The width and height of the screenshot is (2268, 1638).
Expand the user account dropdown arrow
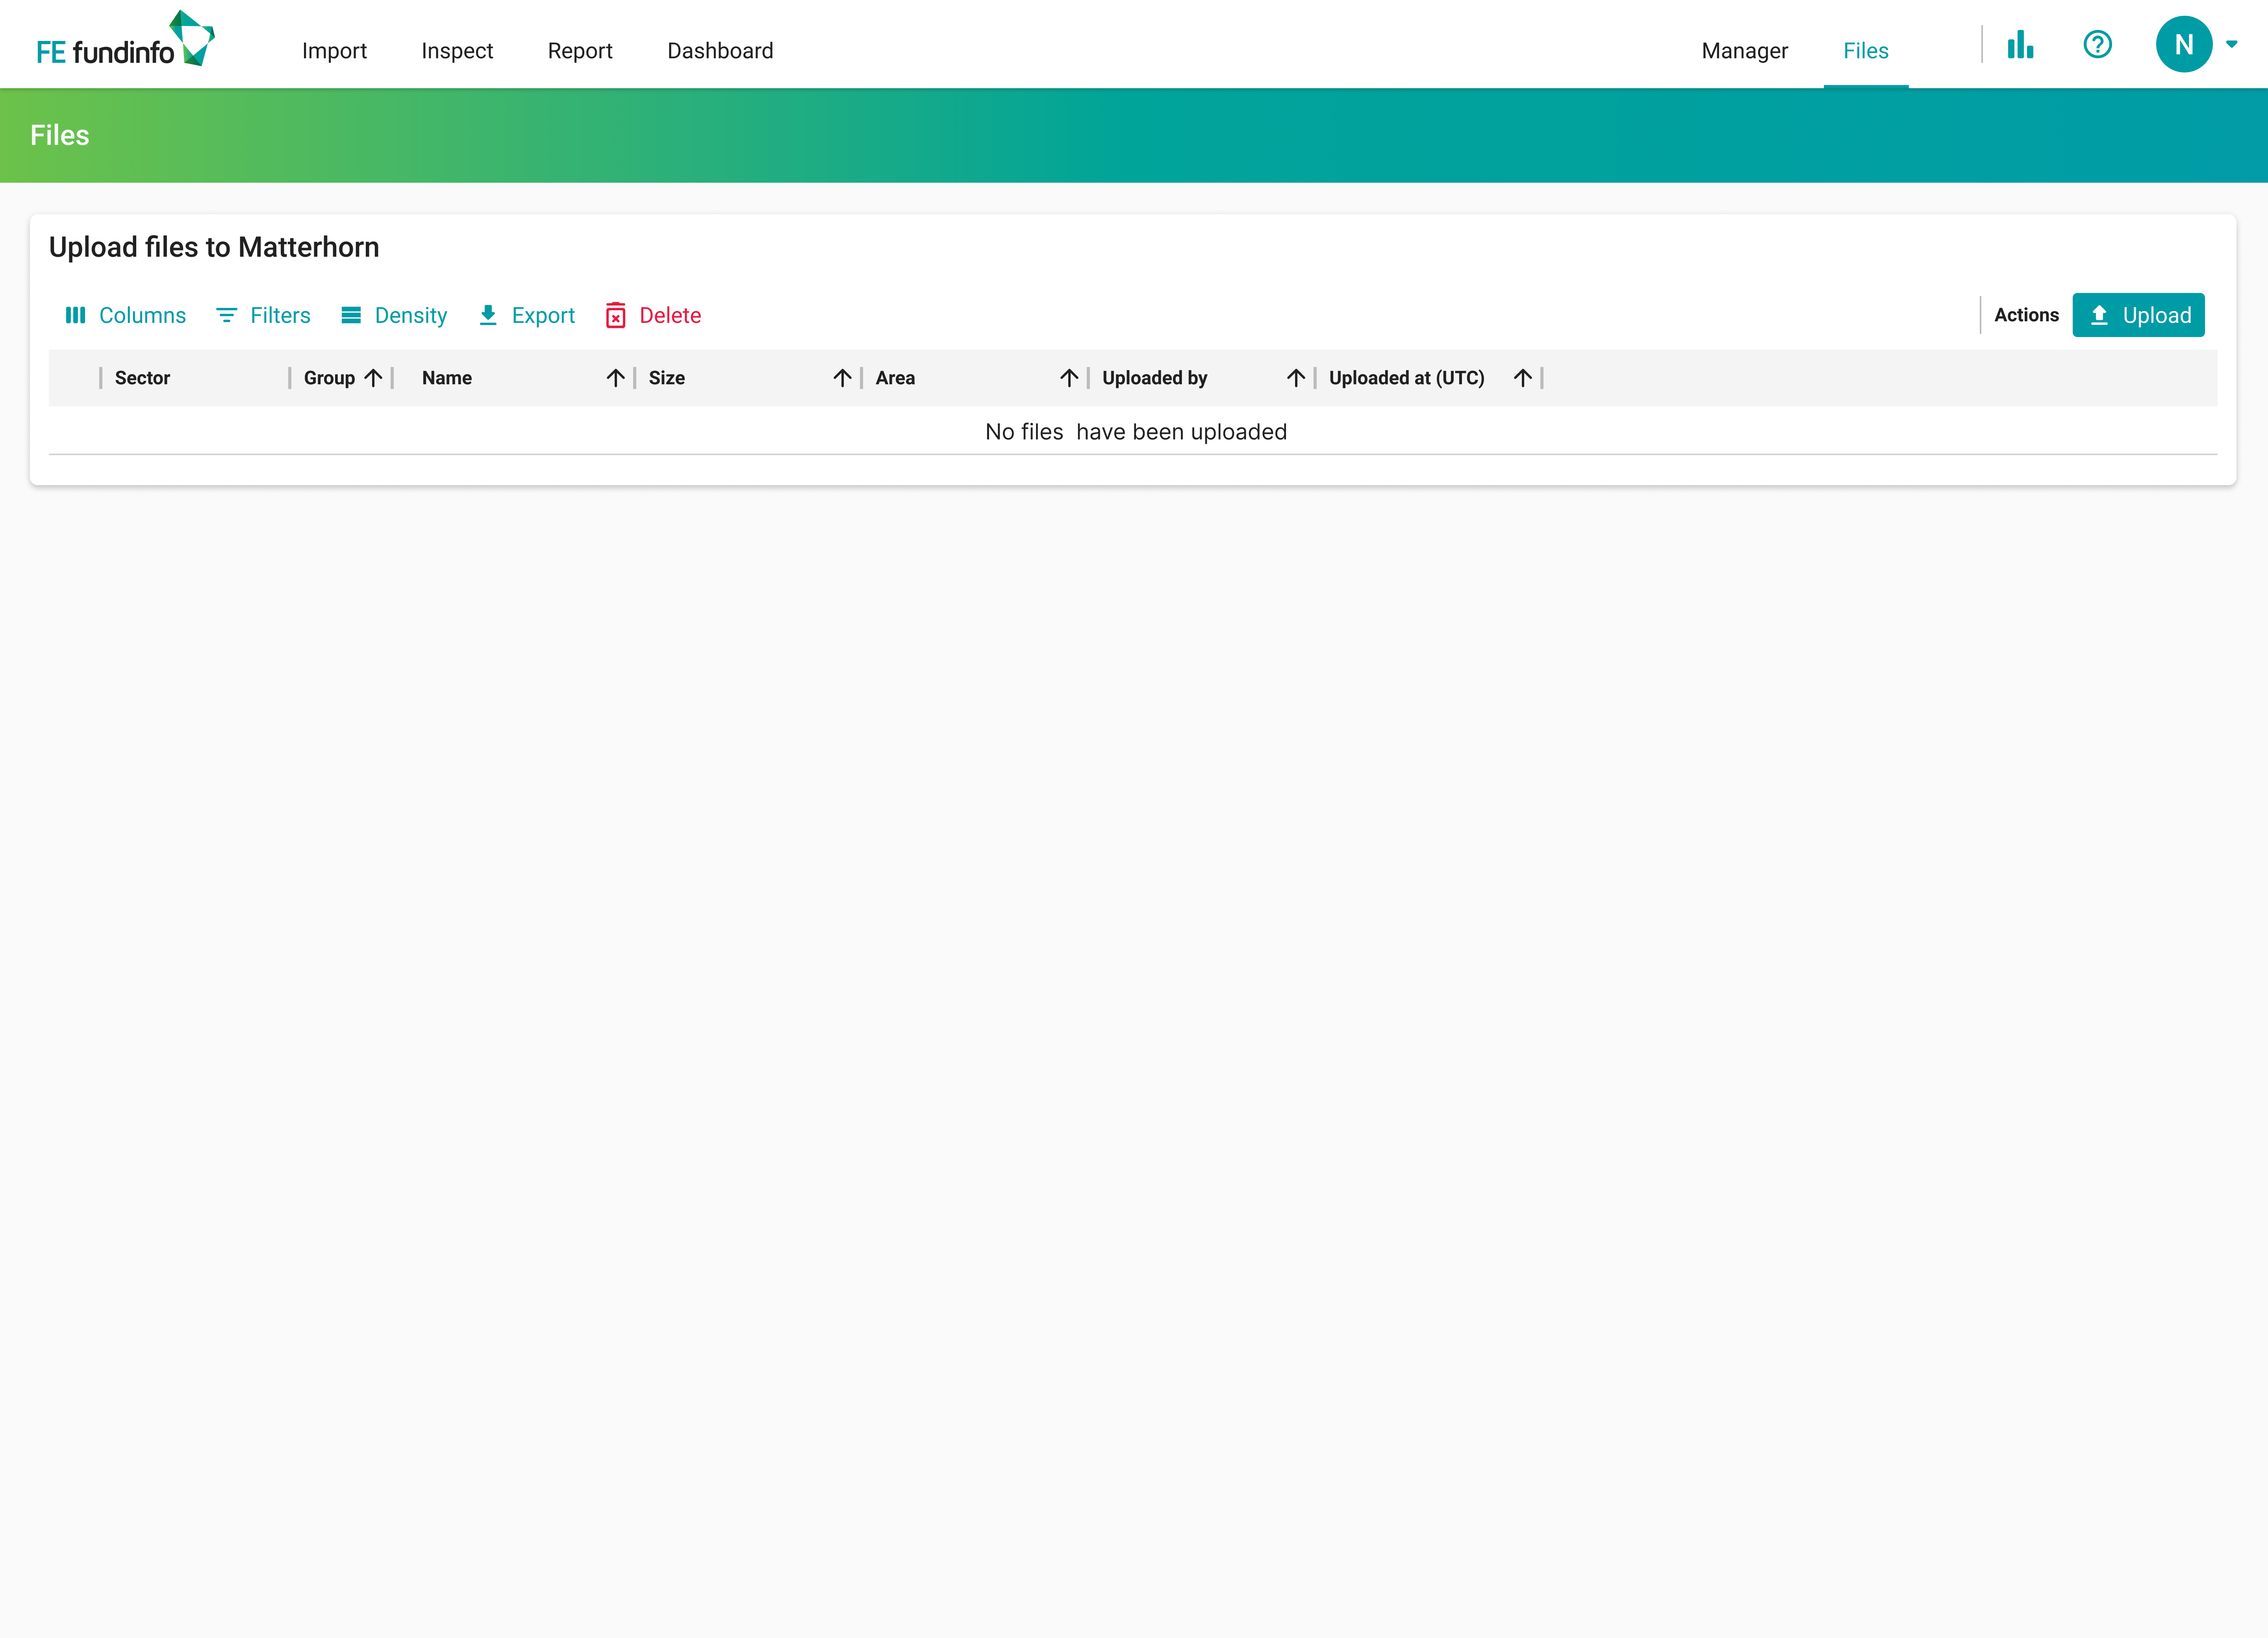(x=2232, y=44)
